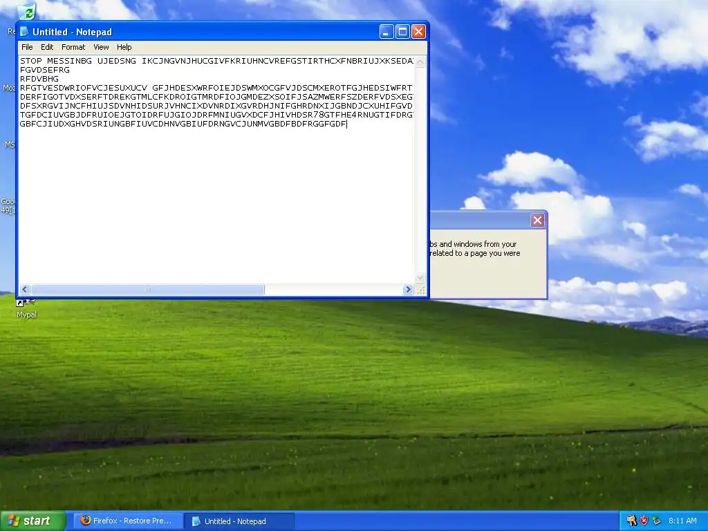Minimize the Notepad window
Image resolution: width=708 pixels, height=531 pixels.
tap(386, 32)
